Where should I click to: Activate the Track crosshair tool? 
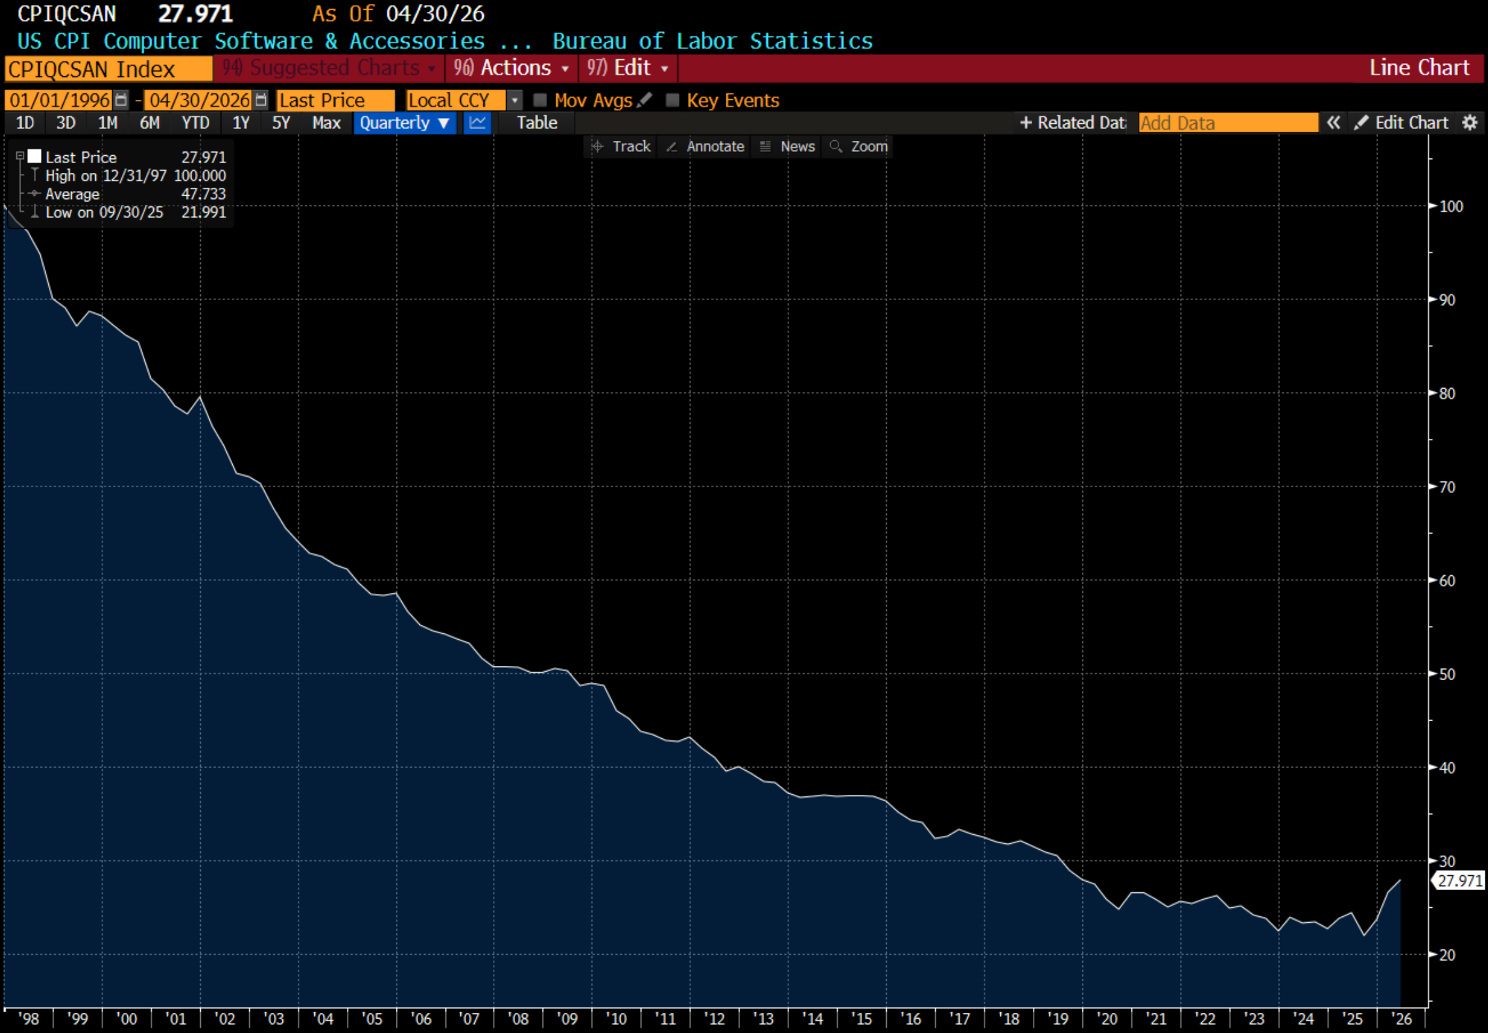point(621,146)
